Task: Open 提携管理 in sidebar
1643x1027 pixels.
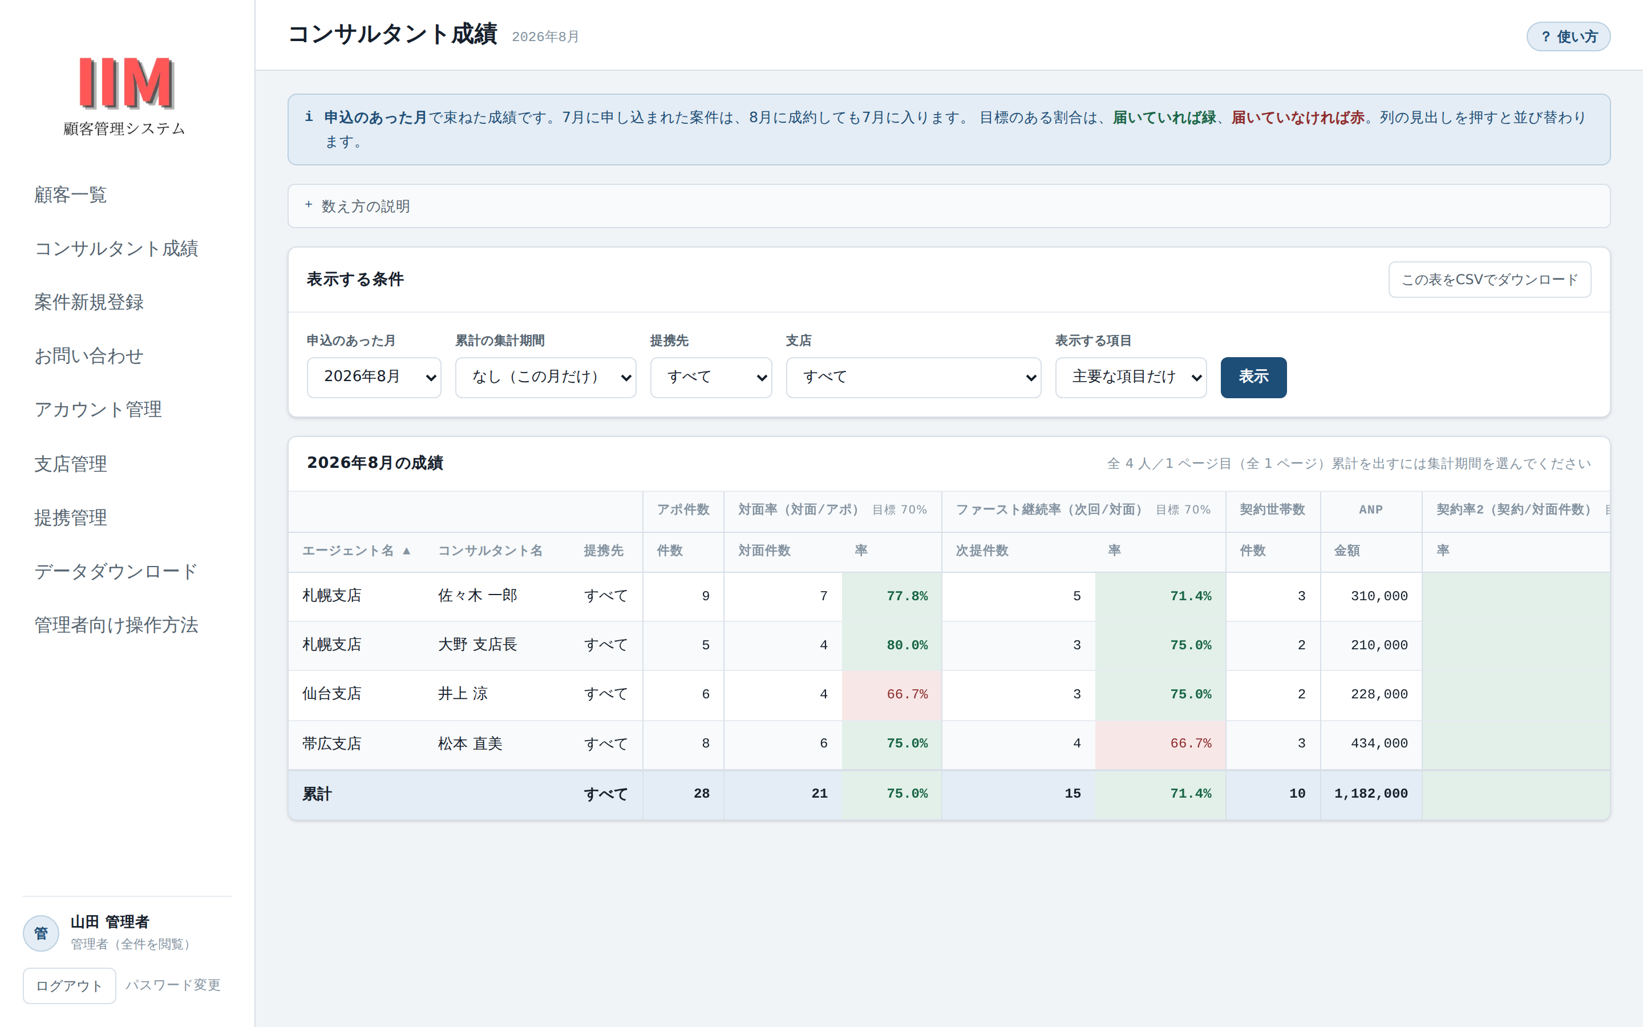Action: [x=71, y=517]
